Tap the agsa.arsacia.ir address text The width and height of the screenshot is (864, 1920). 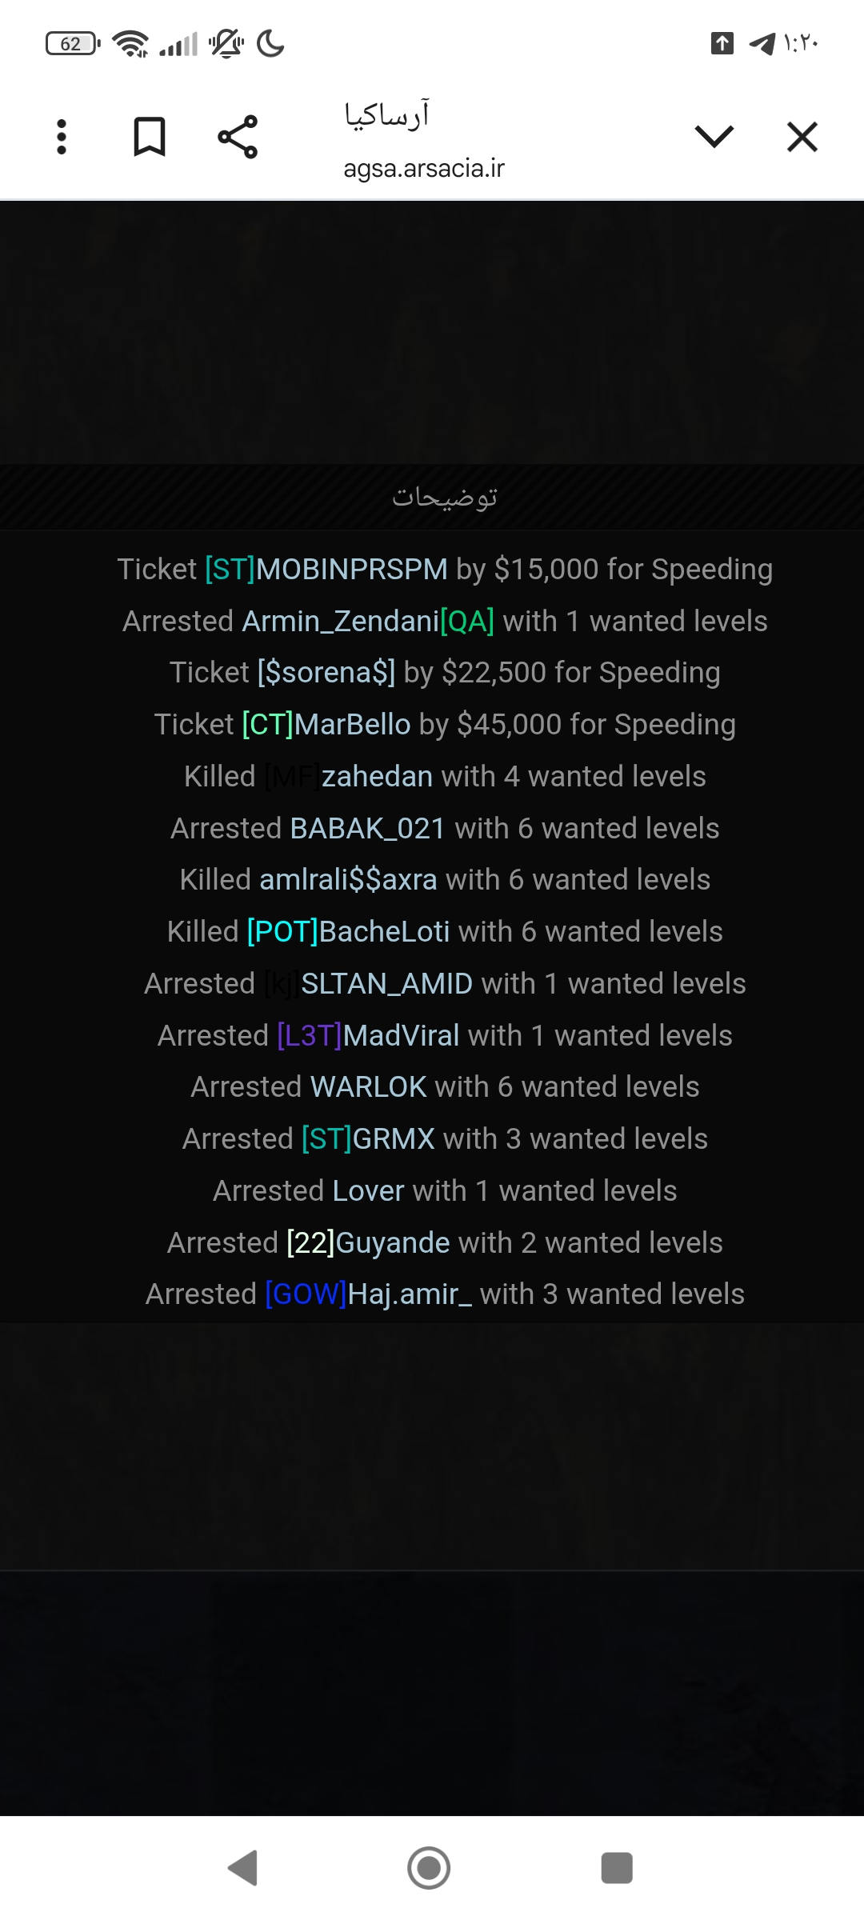(x=424, y=168)
